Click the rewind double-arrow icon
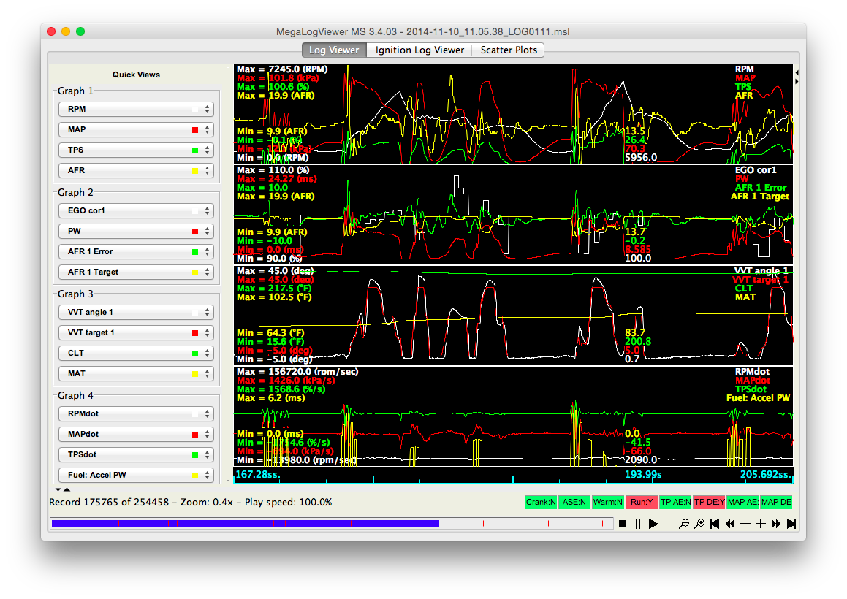Screen dimensions: 847x599 tap(730, 524)
